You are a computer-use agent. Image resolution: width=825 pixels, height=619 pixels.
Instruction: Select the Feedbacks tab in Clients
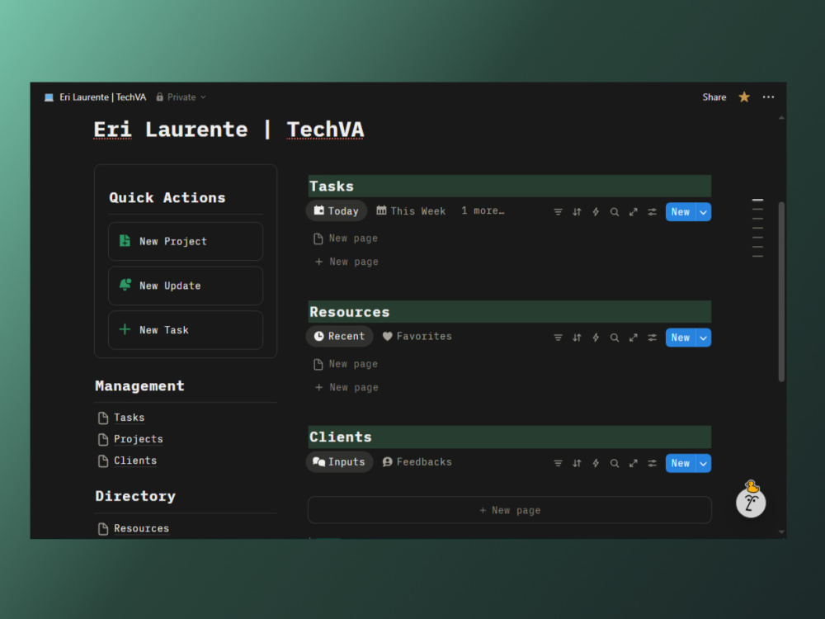click(417, 461)
